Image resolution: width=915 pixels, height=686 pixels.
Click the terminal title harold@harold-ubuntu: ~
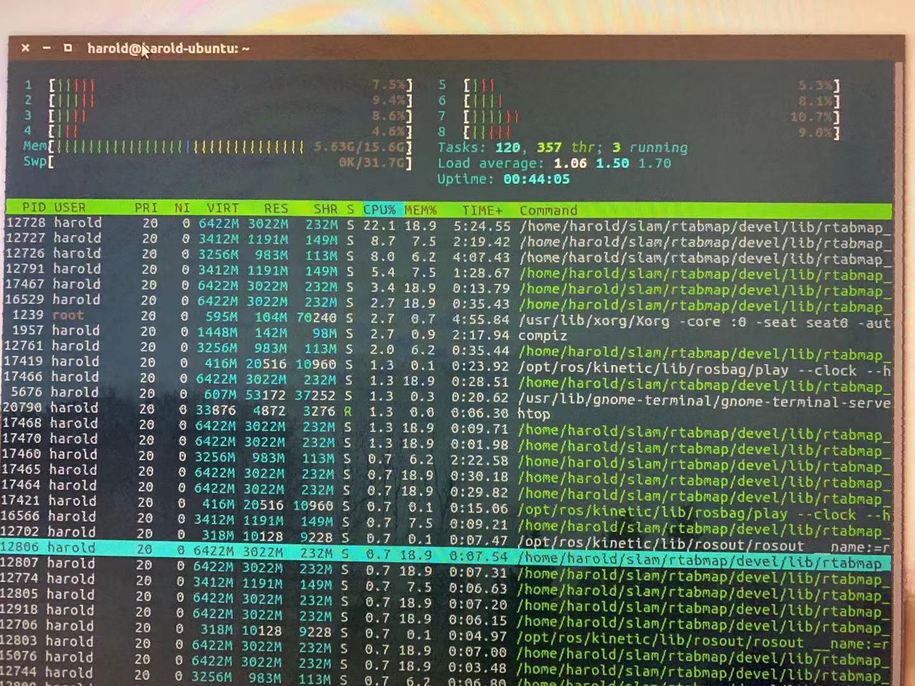pyautogui.click(x=168, y=48)
